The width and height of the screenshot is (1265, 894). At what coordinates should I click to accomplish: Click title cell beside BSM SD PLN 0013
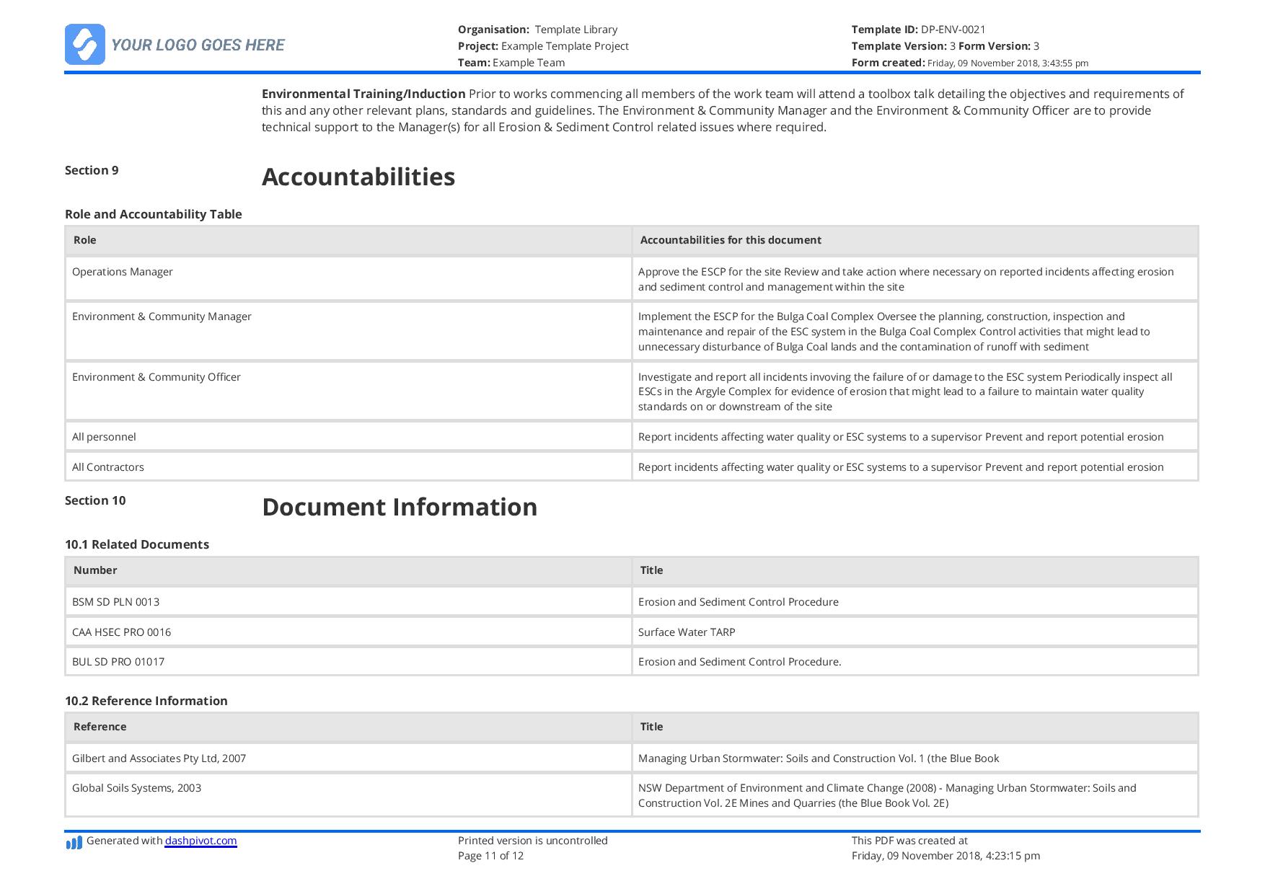[x=915, y=602]
